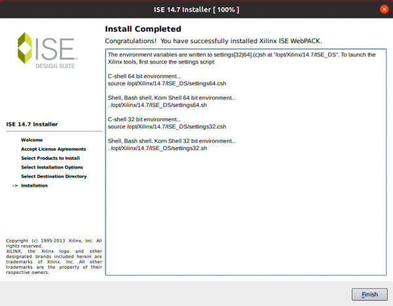Screen dimensions: 393x306
Task: Select the Select Destination Directory step
Action: click(54, 176)
